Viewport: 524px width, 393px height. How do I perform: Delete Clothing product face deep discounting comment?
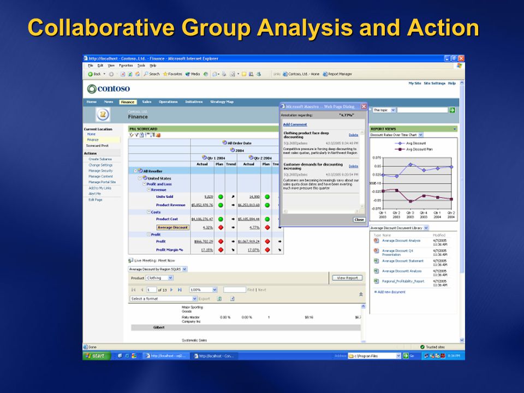point(353,135)
